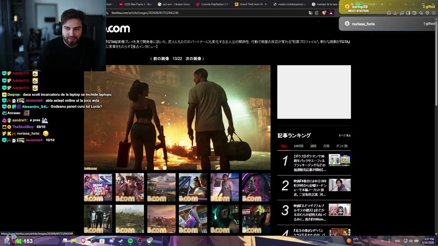Image resolution: width=438 pixels, height=246 pixels.
Task: Open the cowboy-hat man thumbnail
Action: pos(130,188)
